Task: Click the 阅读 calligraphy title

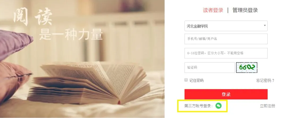Action: point(33,17)
